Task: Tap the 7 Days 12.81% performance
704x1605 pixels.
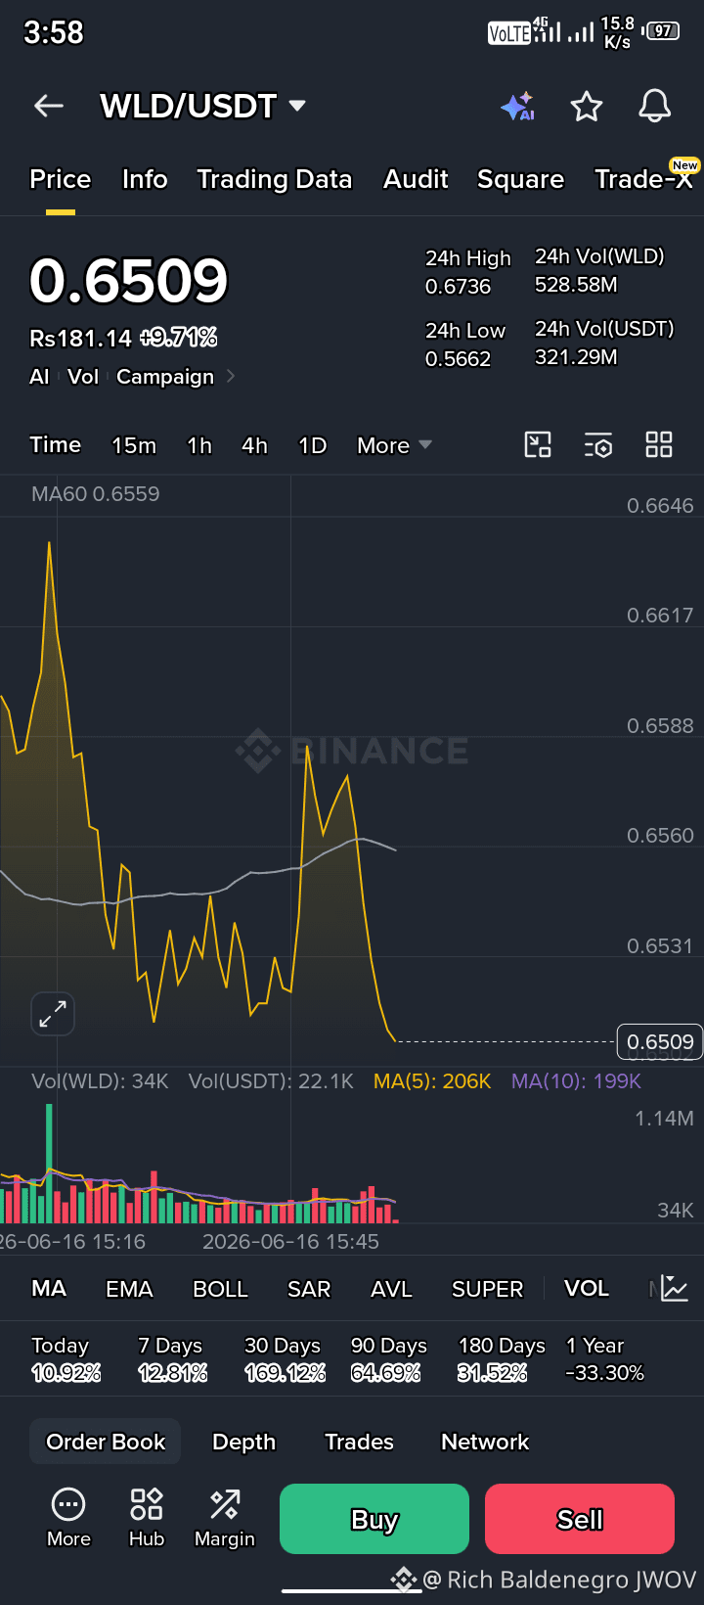Action: click(x=172, y=1359)
